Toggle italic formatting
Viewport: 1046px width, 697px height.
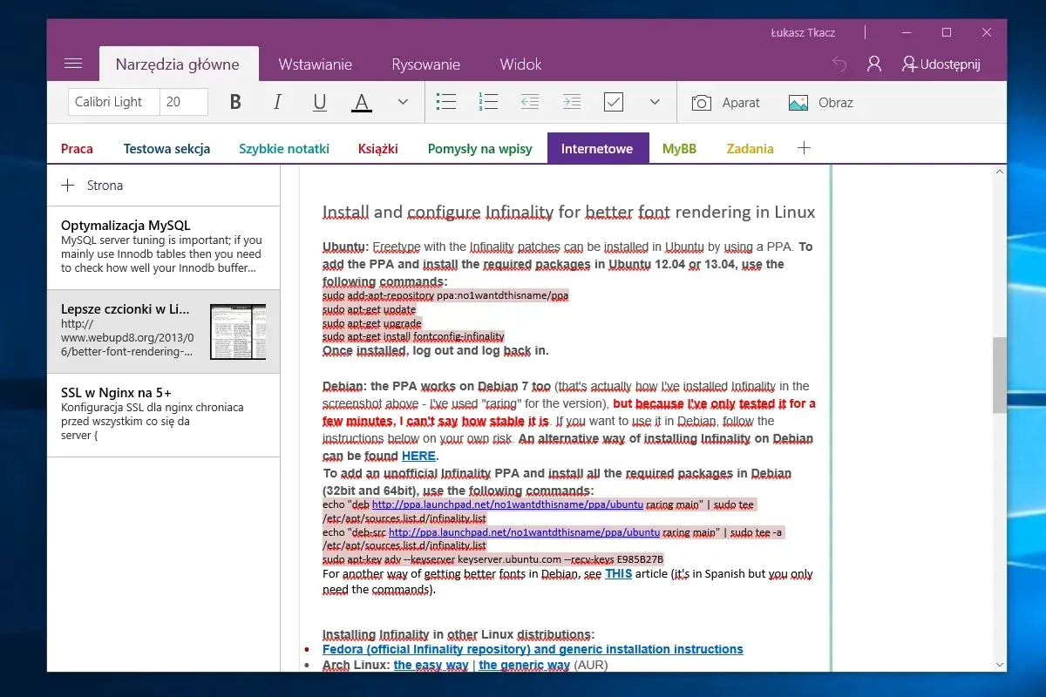(x=277, y=102)
